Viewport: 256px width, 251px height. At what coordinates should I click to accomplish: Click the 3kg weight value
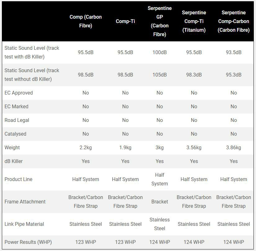coord(159,147)
